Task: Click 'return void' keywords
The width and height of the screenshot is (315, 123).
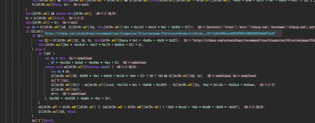Action: click(x=53, y=67)
